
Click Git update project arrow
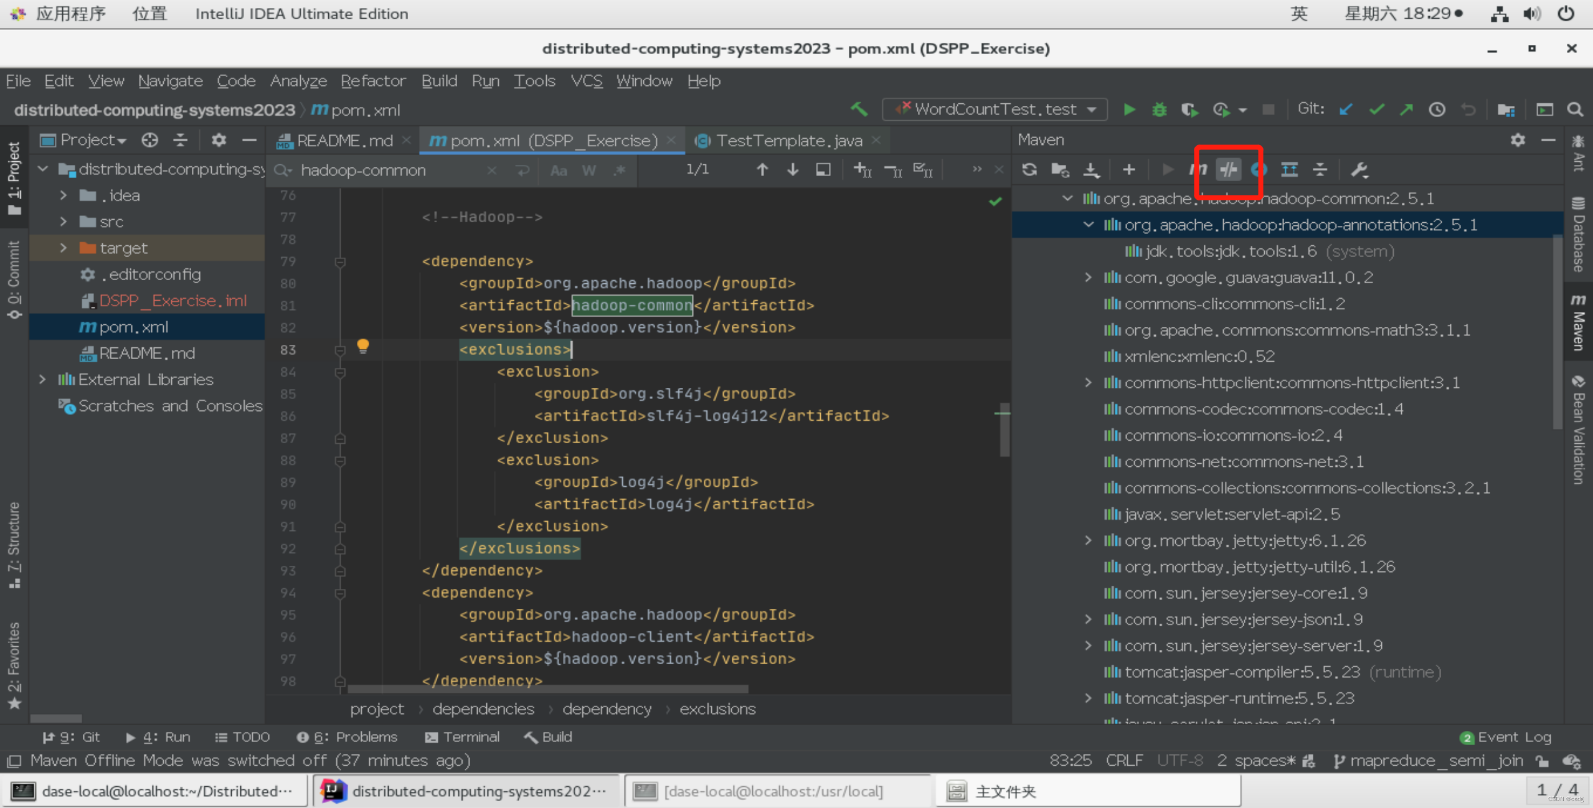click(1346, 110)
